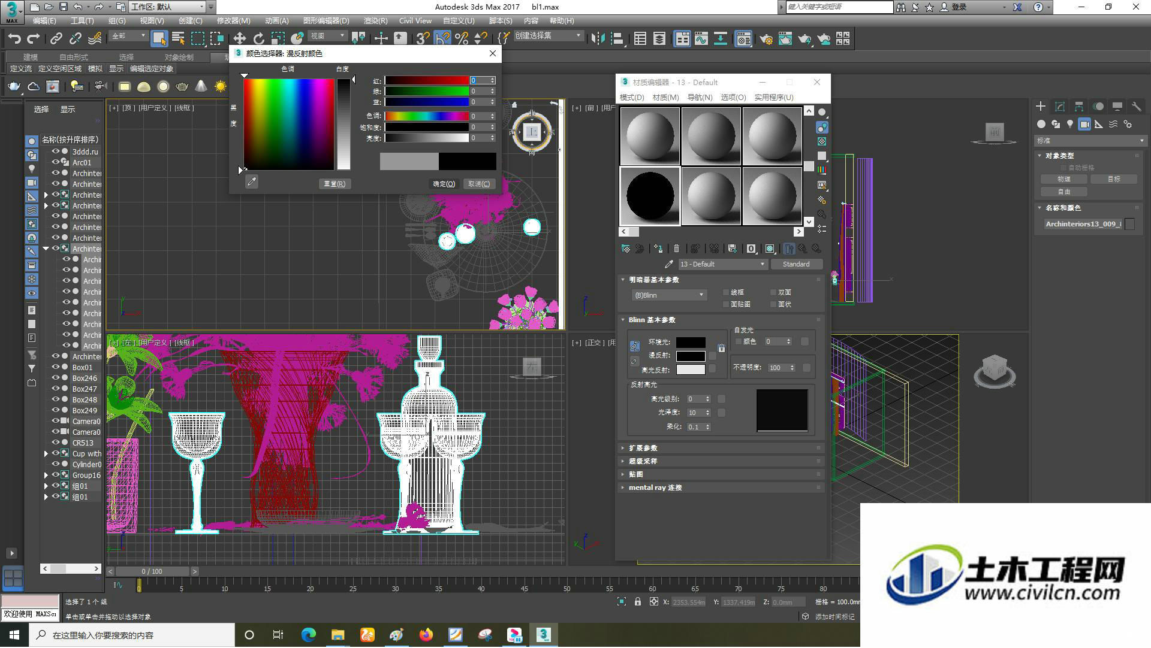Screen dimensions: 1151x648
Task: Expand the Group16 tree item
Action: point(46,476)
